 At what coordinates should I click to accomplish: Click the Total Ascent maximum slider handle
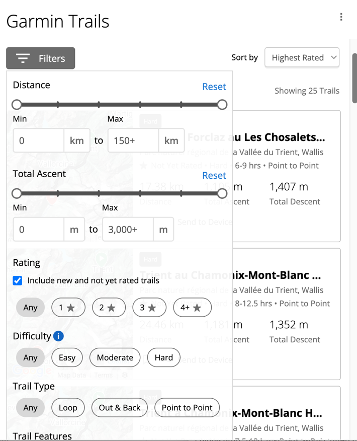click(222, 193)
